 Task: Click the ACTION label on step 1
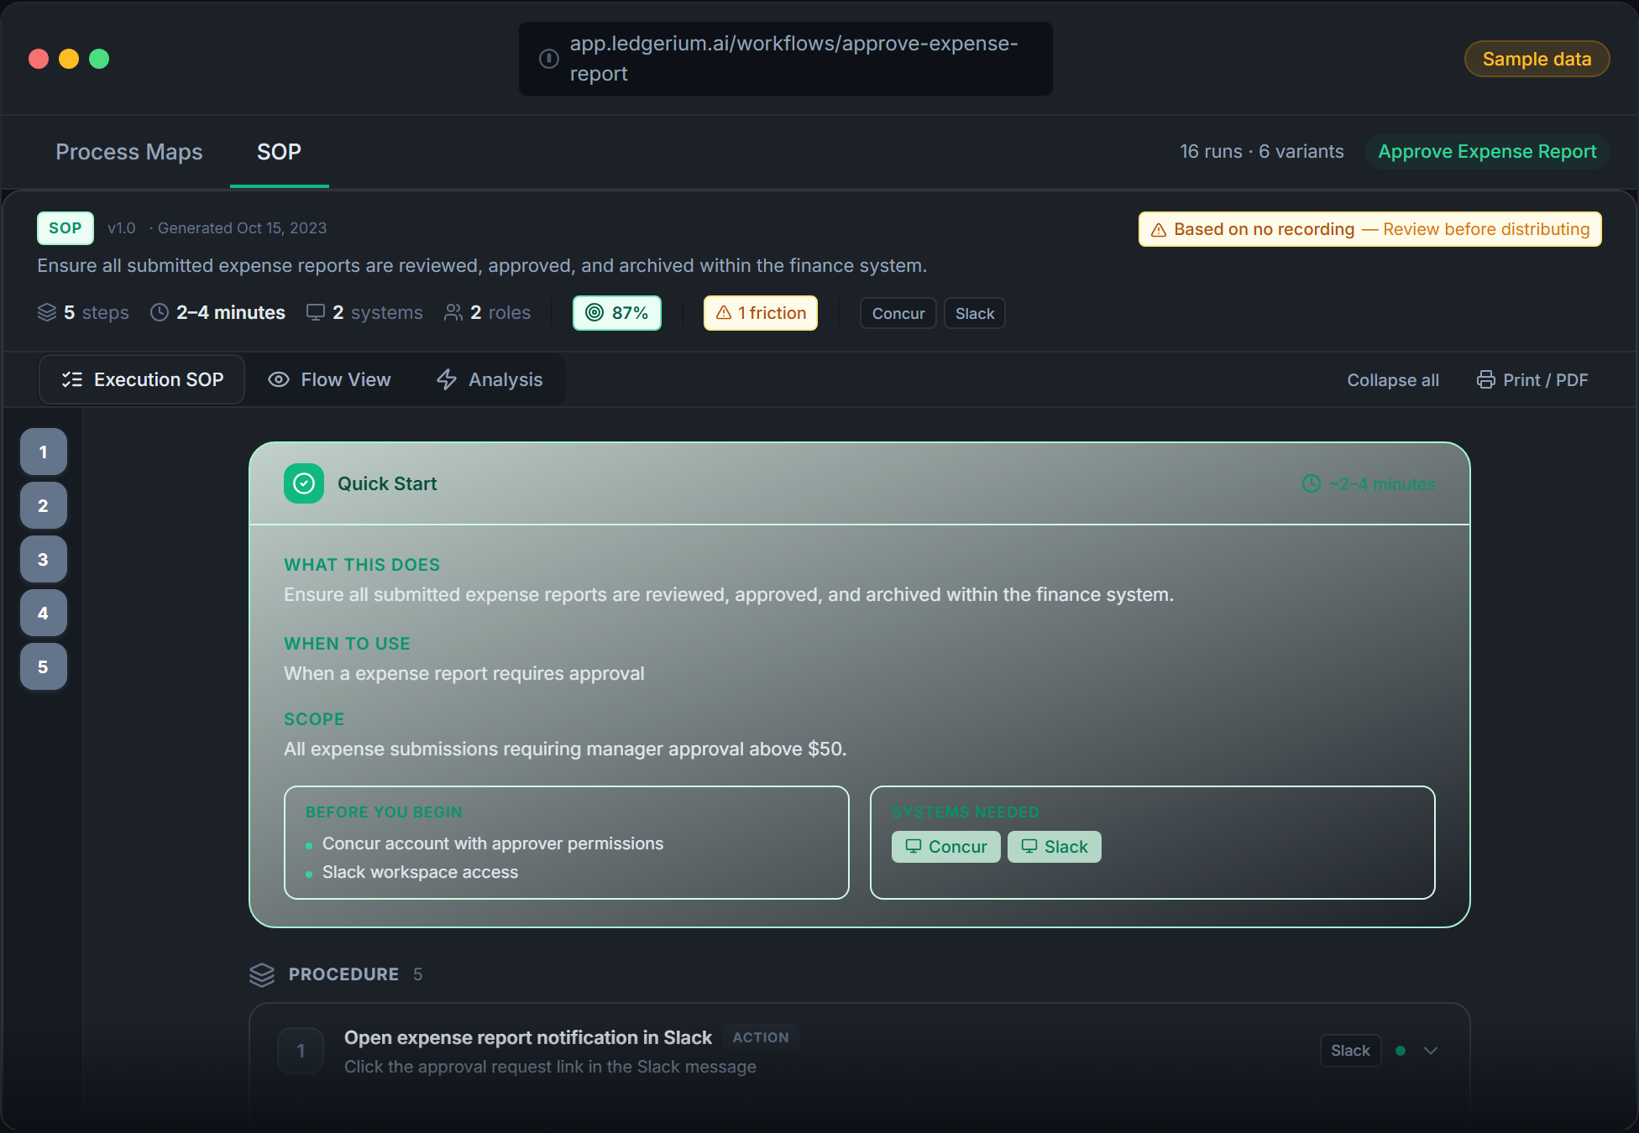(x=761, y=1038)
